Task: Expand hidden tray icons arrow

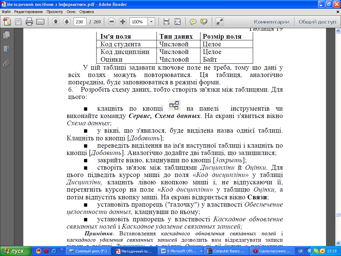Action: [x=310, y=251]
